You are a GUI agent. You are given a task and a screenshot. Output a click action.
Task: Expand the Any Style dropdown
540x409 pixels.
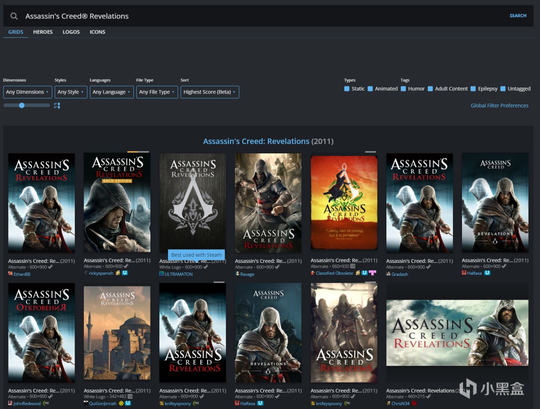click(x=70, y=92)
